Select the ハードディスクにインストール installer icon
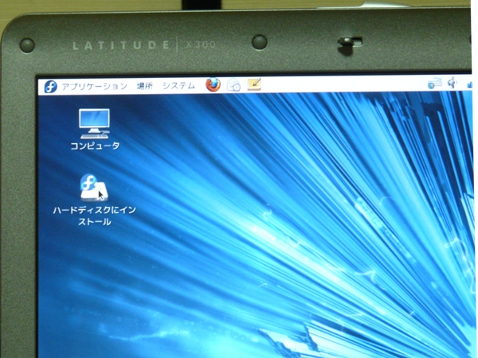 click(x=93, y=188)
